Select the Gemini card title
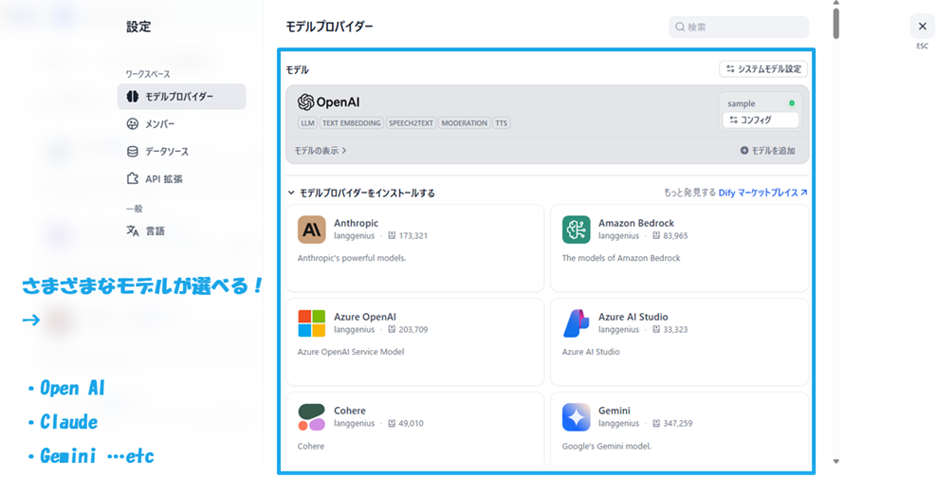936x478 pixels. pos(615,411)
